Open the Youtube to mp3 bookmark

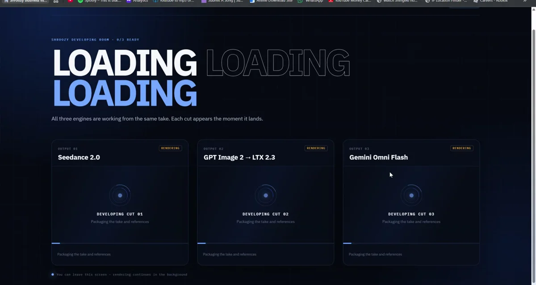pos(173,1)
